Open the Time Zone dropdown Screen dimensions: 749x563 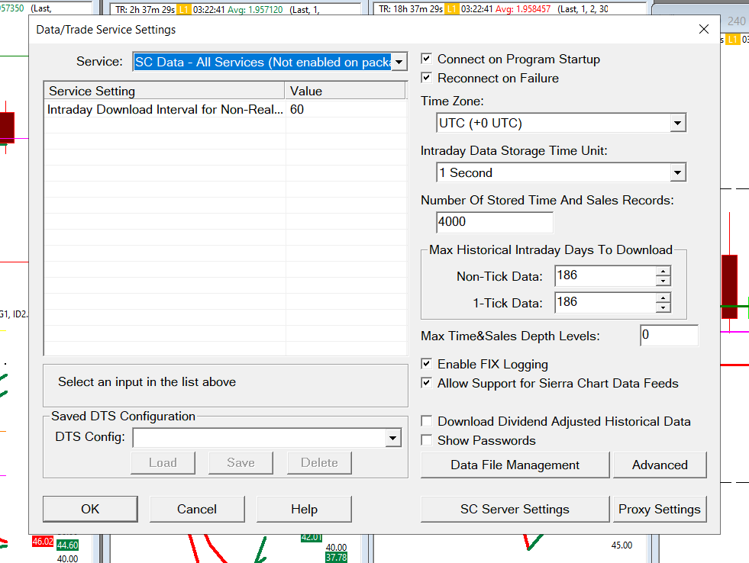(677, 123)
